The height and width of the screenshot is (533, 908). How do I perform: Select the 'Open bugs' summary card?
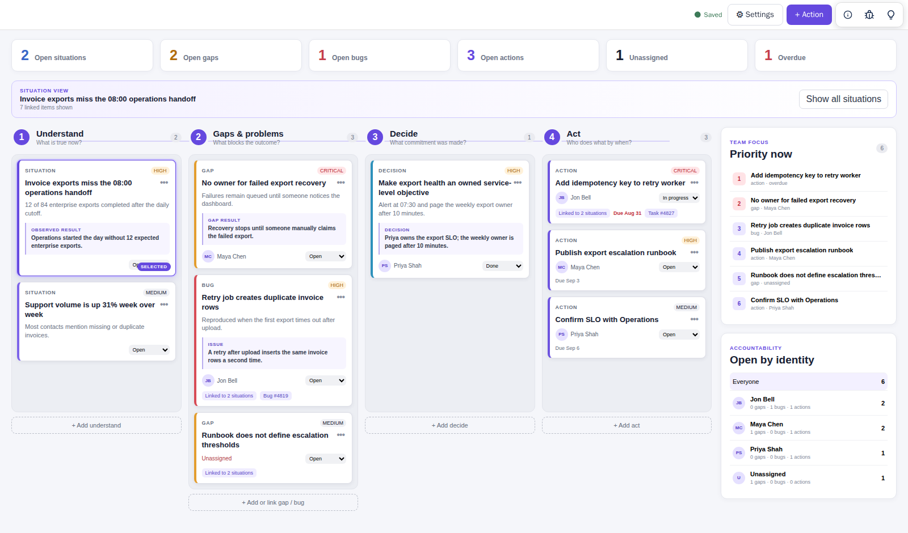(x=380, y=56)
